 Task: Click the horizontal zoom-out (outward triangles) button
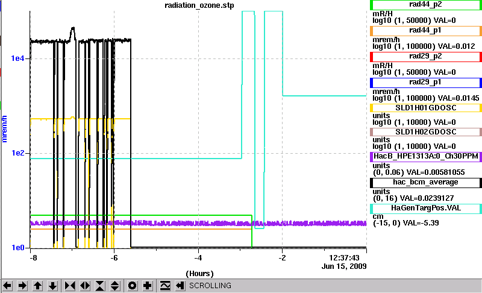tap(85, 286)
